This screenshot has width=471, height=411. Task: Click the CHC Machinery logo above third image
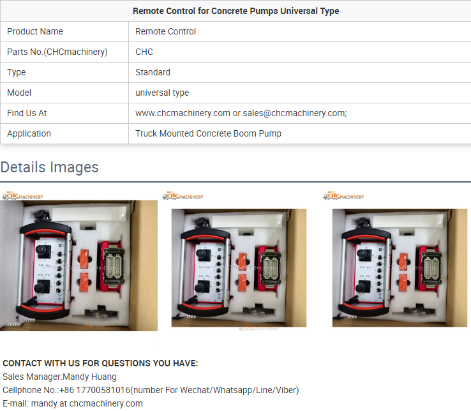pos(343,195)
